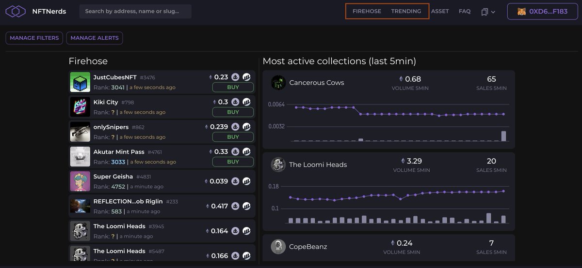582x268 pixels.
Task: Click Super Geisha collection name
Action: point(113,177)
